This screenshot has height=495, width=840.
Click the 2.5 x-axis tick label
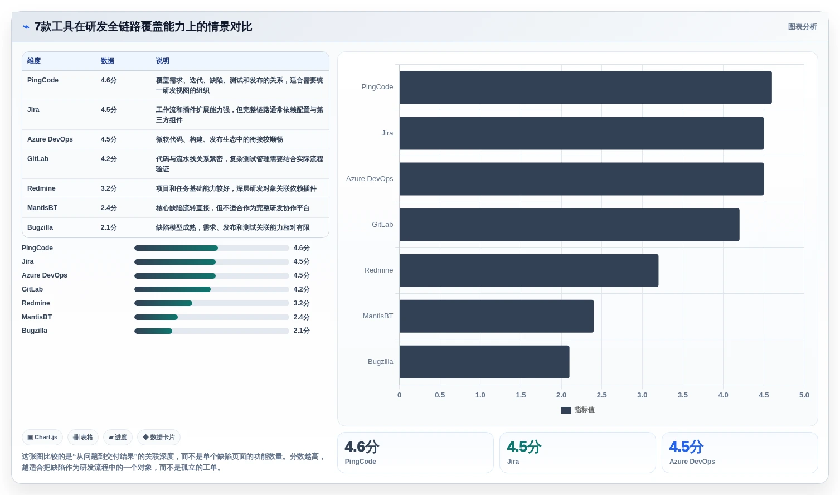(x=601, y=395)
